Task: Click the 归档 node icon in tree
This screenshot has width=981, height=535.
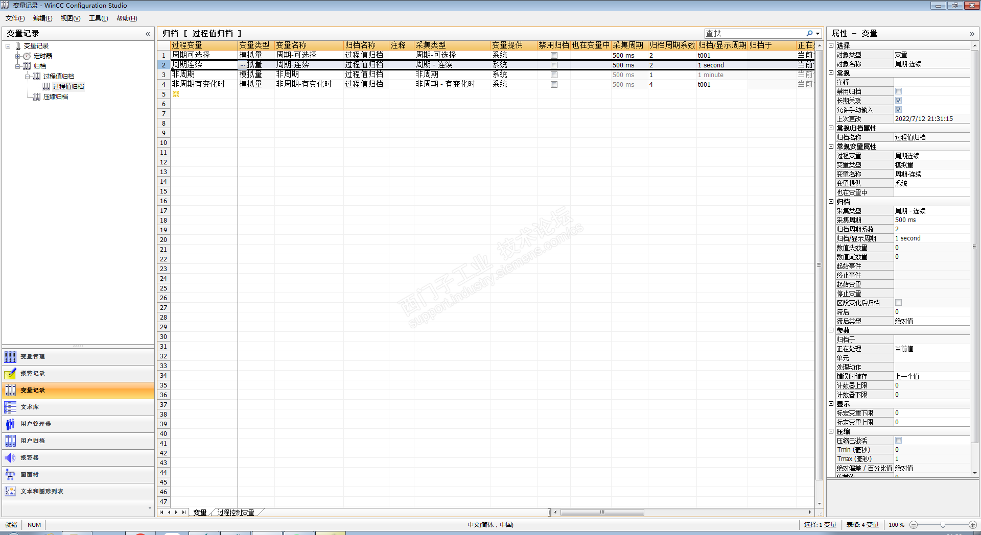Action: pyautogui.click(x=27, y=66)
